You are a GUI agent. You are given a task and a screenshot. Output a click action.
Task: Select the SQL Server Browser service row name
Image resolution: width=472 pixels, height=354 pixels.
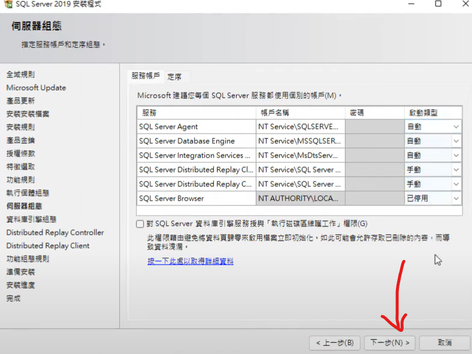tap(196, 198)
